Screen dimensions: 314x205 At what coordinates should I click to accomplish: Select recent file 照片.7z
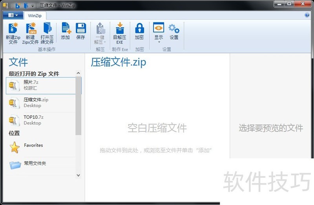click(x=41, y=85)
